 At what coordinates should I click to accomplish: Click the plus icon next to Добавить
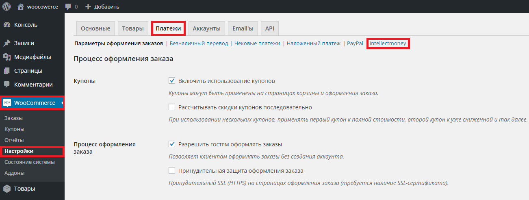88,7
